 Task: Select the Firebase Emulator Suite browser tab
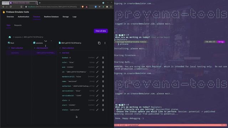point(23,3)
